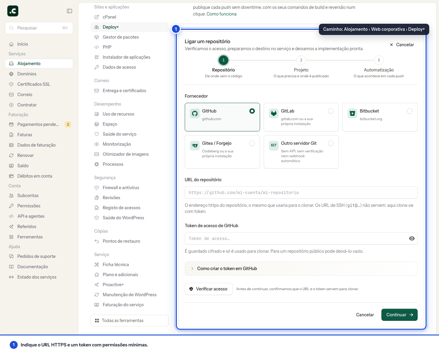The height and width of the screenshot is (354, 439).
Task: Open Deploy+ in the tools menu
Action: coord(130,27)
